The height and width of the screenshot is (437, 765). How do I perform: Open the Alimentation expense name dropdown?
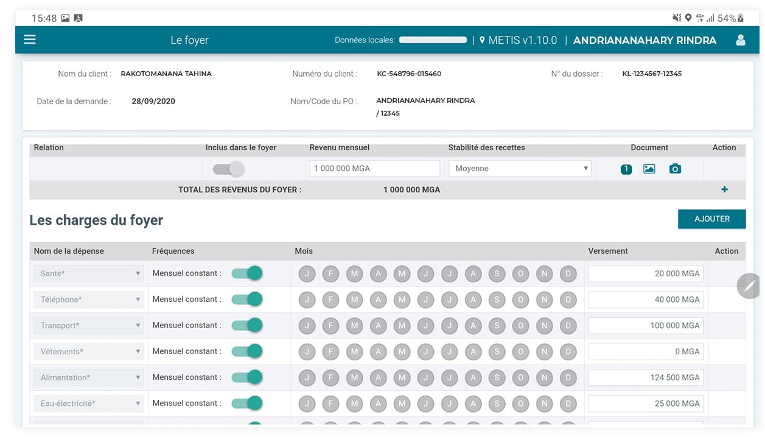tap(89, 378)
